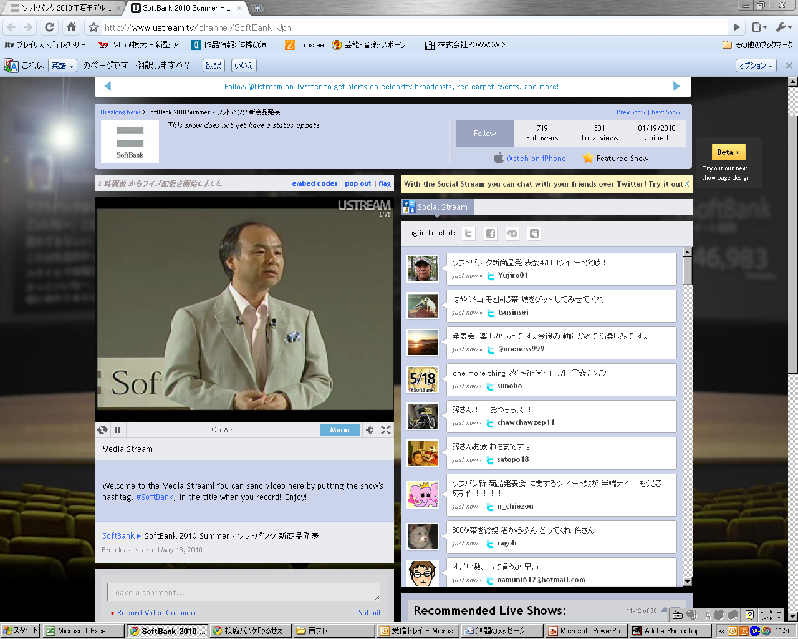Pause the live video stream

tap(118, 430)
